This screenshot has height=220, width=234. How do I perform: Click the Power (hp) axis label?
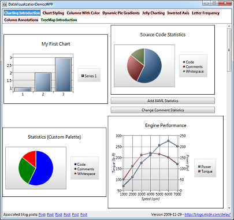click(x=187, y=163)
